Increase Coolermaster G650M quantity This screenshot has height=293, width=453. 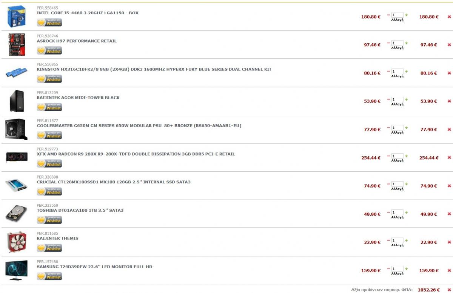pyautogui.click(x=406, y=128)
